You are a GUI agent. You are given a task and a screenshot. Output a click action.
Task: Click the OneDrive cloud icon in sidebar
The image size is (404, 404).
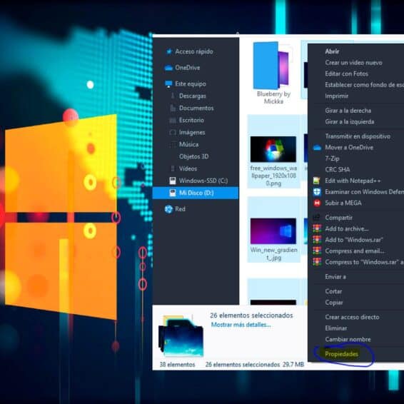coord(168,68)
